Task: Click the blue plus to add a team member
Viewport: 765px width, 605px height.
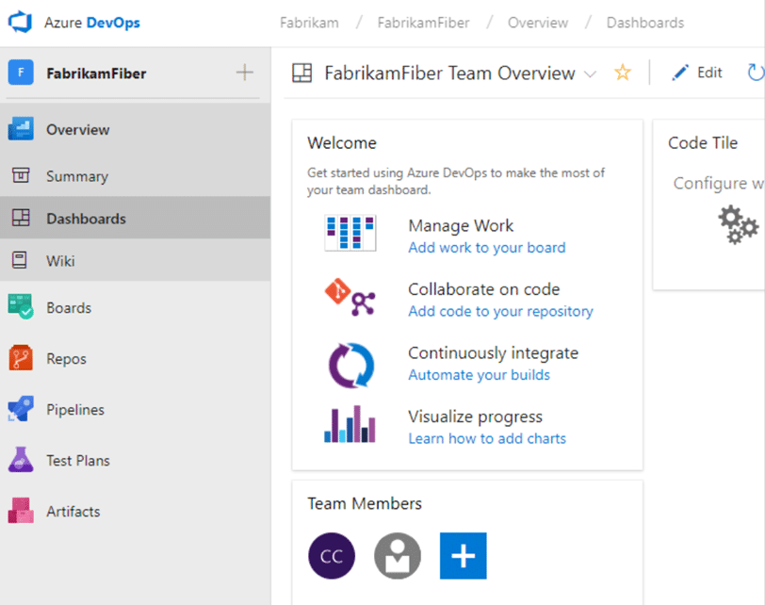Action: (463, 556)
